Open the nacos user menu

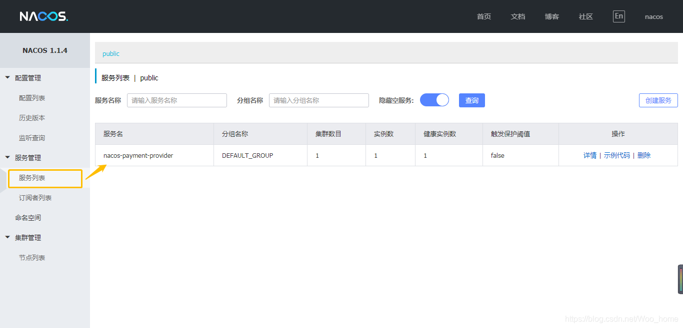coord(654,16)
